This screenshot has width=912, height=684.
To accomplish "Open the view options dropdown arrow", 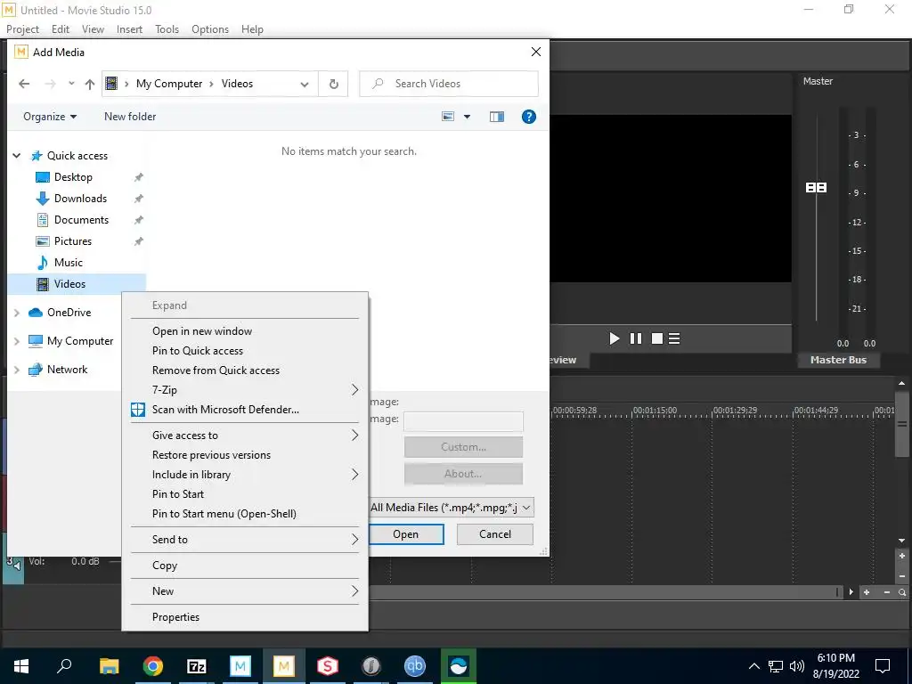I will pos(467,117).
